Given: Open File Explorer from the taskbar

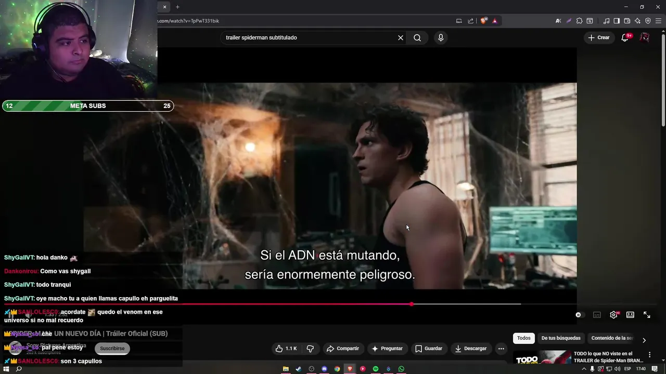Looking at the screenshot, I should pyautogui.click(x=286, y=369).
